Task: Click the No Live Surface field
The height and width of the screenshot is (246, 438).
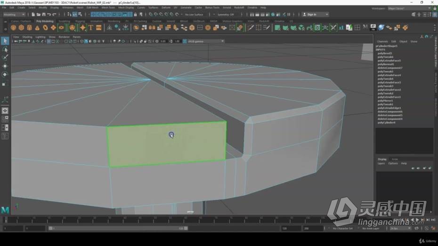Action: point(194,15)
